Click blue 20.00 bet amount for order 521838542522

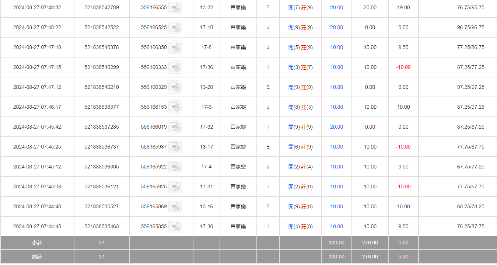336,27
